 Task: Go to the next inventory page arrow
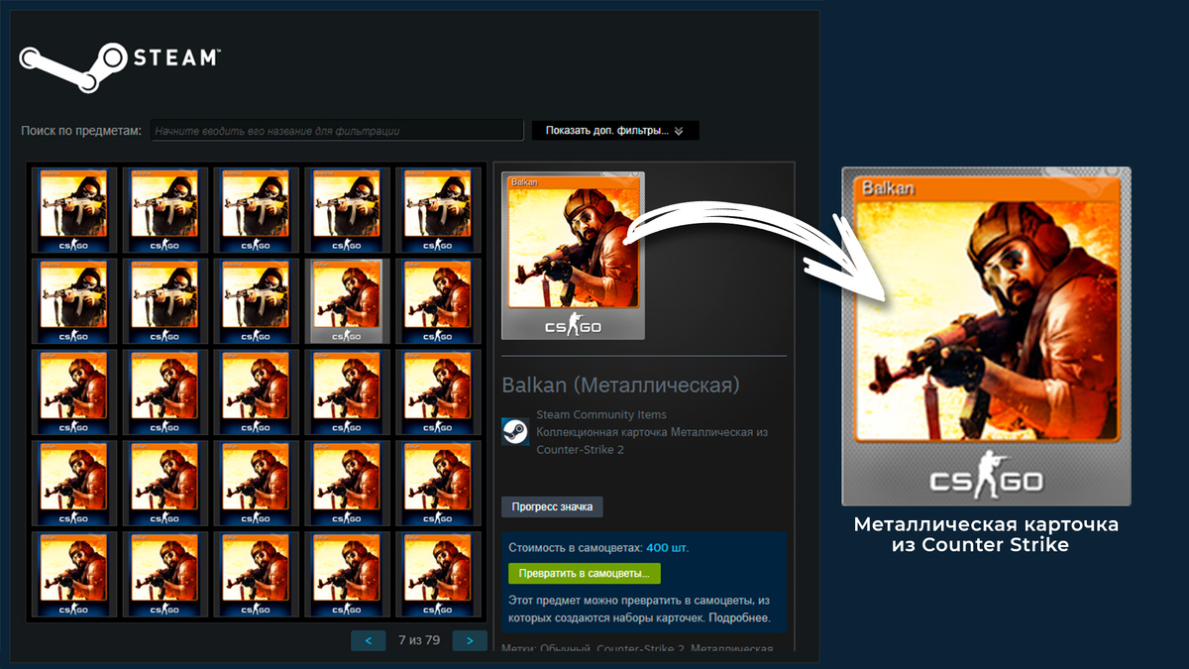click(x=469, y=640)
